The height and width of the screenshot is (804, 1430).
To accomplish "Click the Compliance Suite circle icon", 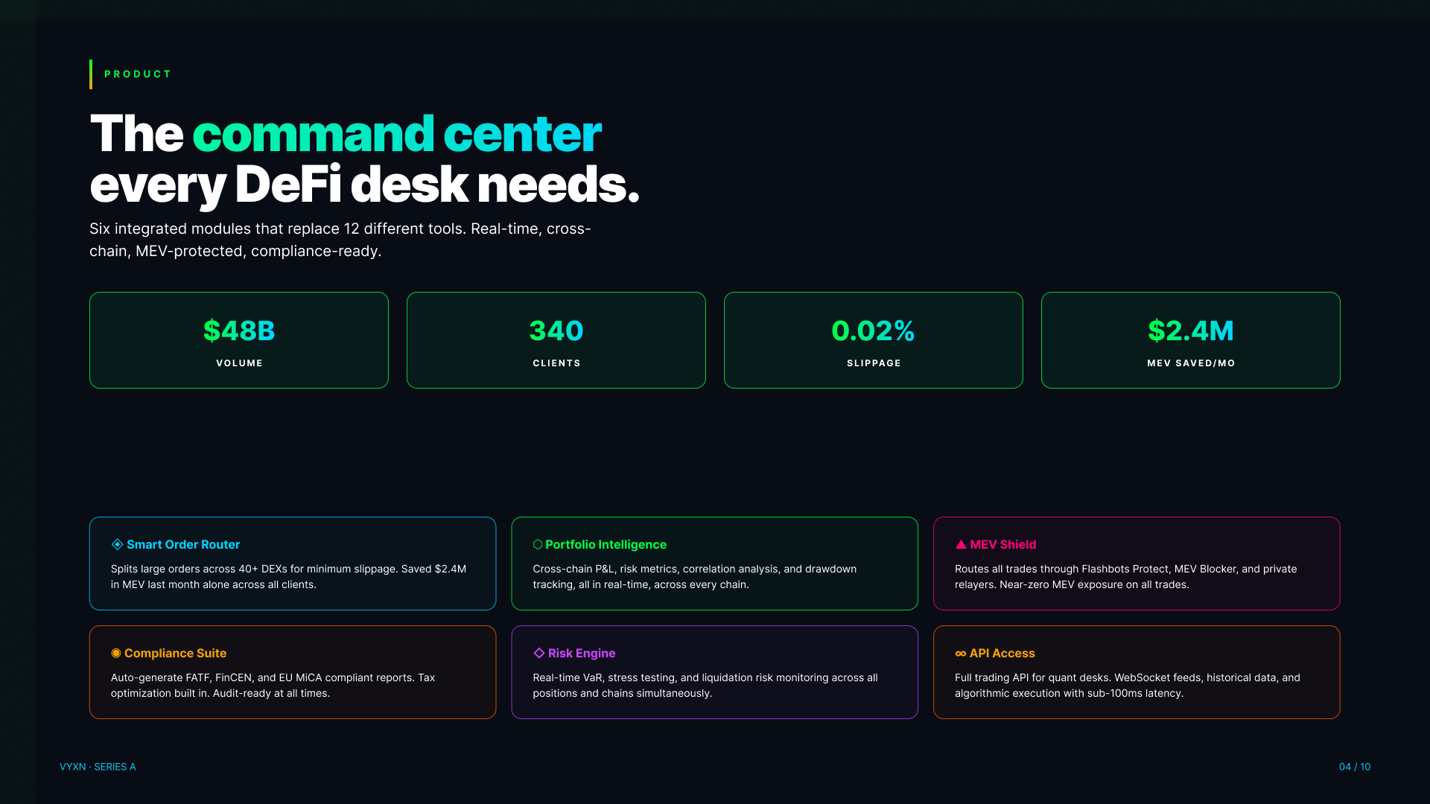I will [x=115, y=653].
